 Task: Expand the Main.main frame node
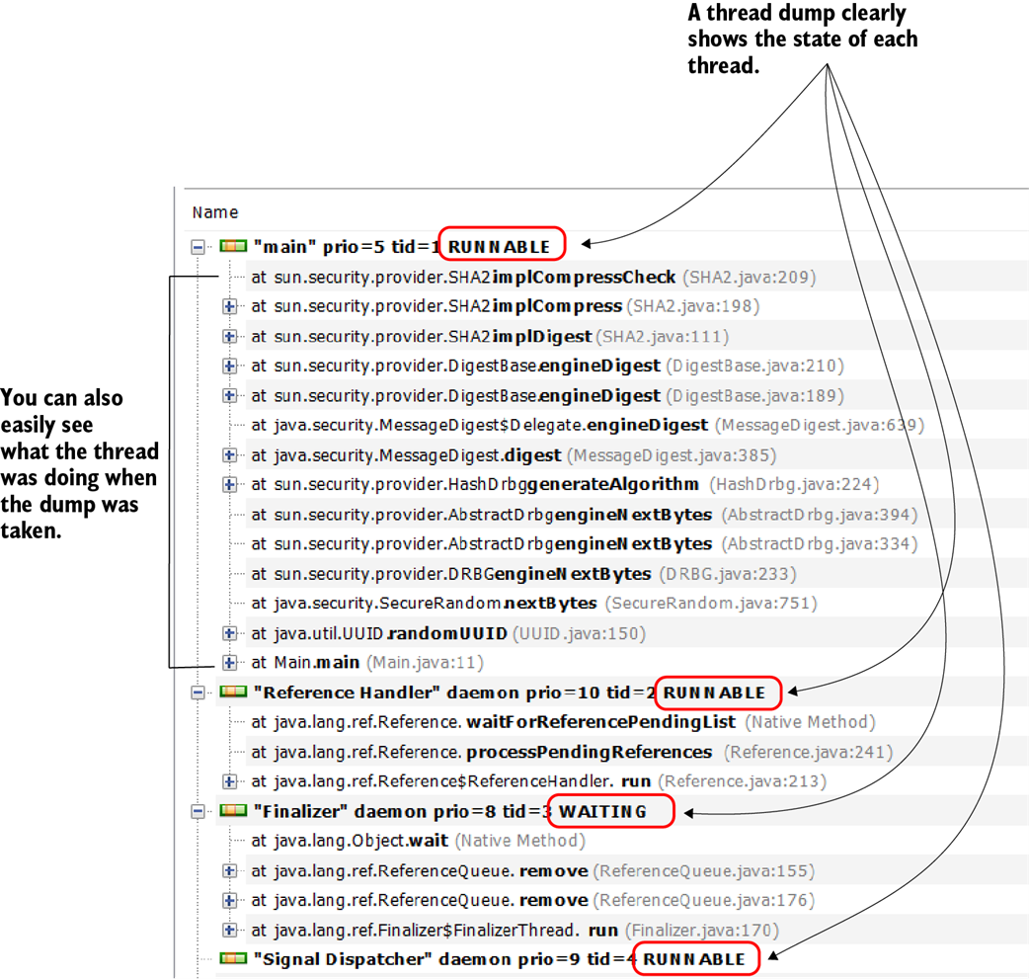click(x=230, y=663)
